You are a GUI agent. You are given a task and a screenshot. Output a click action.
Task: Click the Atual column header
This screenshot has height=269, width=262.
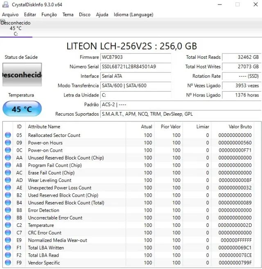[x=140, y=127]
